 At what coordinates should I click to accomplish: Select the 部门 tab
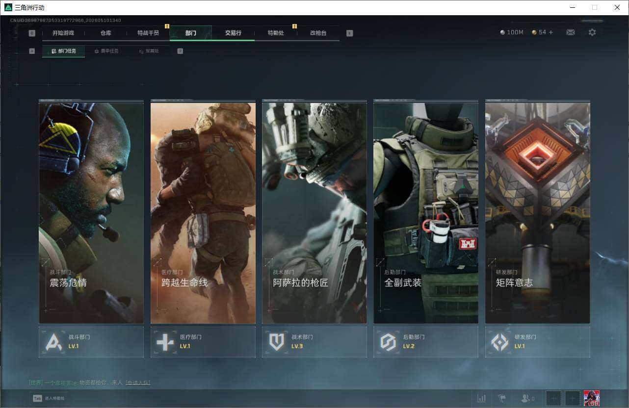(191, 33)
